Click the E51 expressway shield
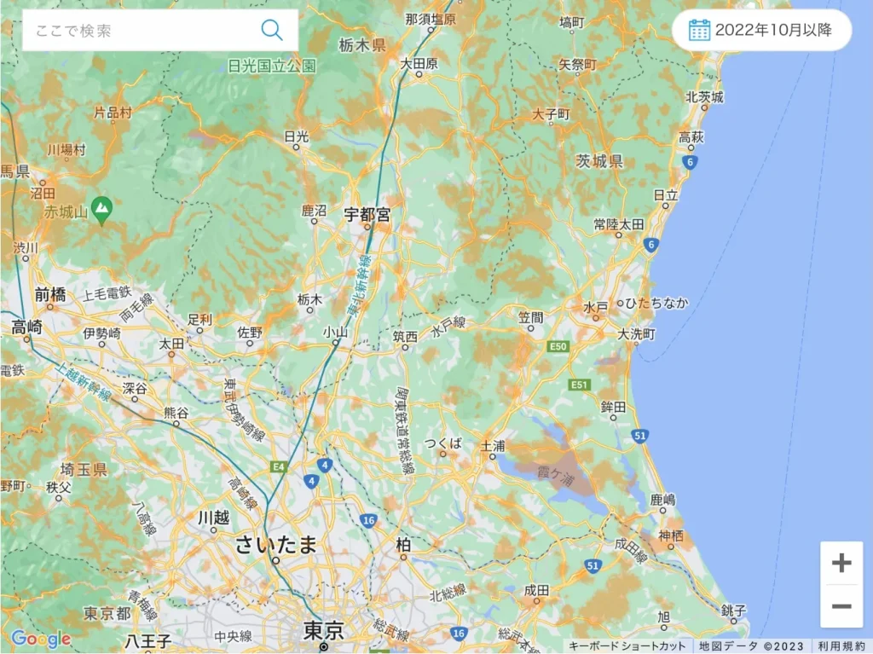The width and height of the screenshot is (873, 654). 579,385
